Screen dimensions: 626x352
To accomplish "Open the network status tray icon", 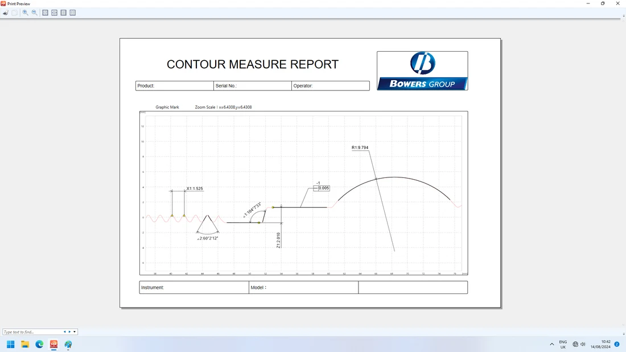I will tap(575, 344).
